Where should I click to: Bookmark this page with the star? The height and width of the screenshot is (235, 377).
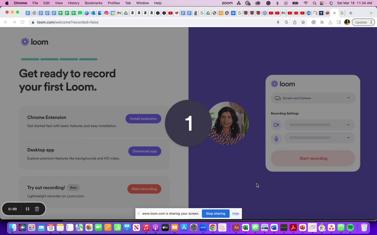303,22
